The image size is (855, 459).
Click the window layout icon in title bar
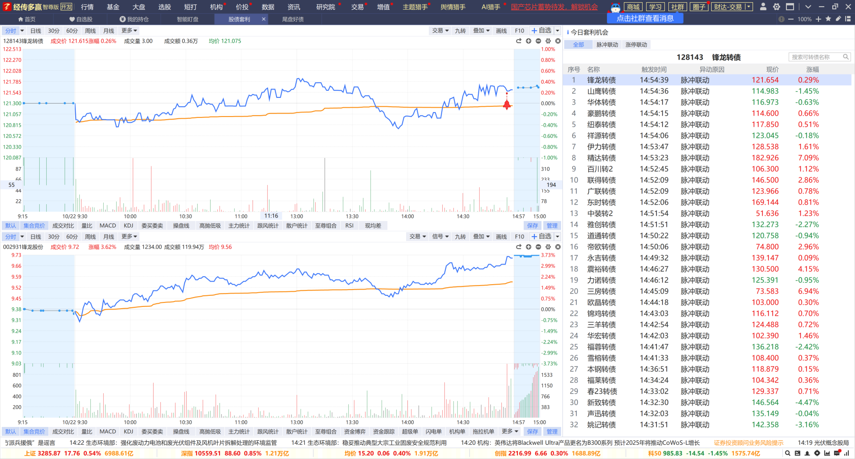[x=790, y=7]
